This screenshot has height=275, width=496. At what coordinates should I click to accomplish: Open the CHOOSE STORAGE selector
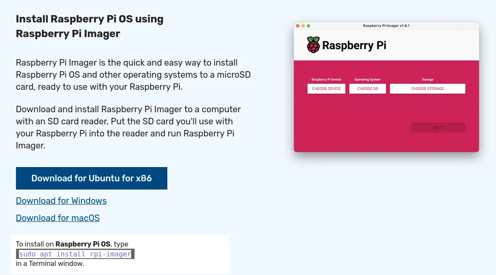click(x=427, y=89)
